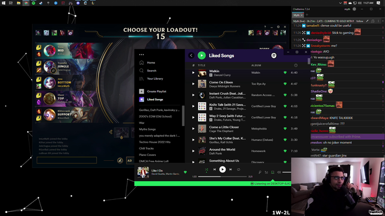The image size is (385, 216).
Task: Open the Myths Songs playlist
Action: [x=147, y=130]
